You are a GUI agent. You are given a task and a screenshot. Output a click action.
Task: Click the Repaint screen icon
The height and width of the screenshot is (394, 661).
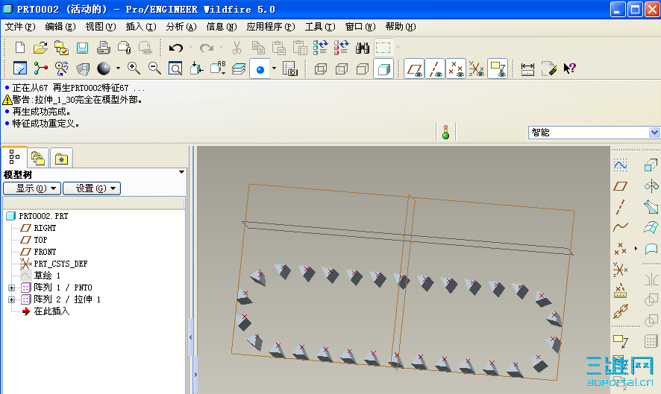tap(20, 69)
